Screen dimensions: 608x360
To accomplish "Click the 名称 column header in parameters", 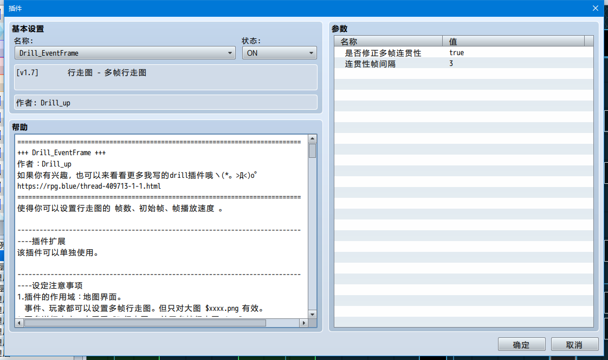I will coord(389,42).
